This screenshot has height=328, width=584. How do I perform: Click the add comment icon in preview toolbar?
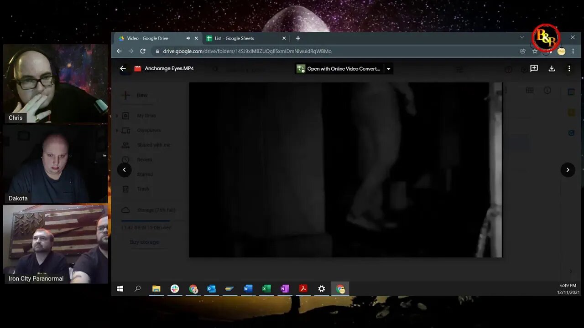[x=534, y=68]
